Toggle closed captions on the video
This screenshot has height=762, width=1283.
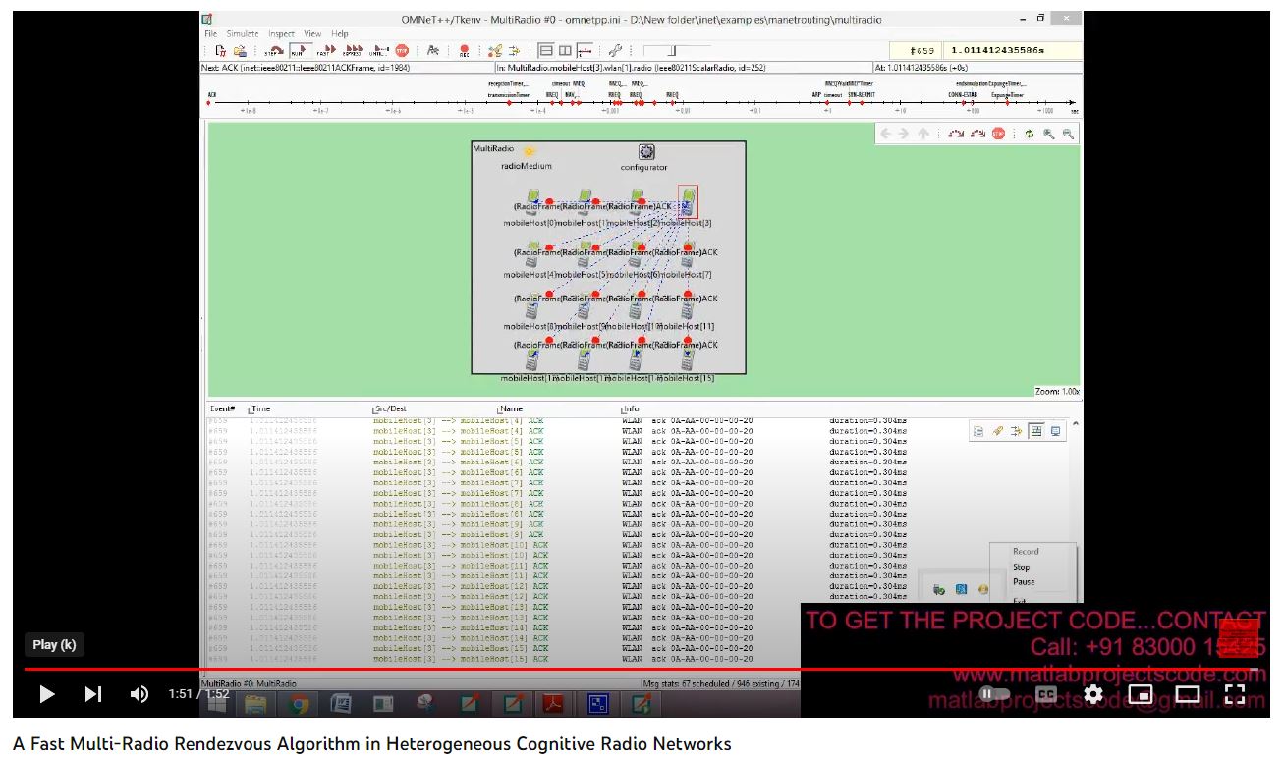pyautogui.click(x=1046, y=694)
